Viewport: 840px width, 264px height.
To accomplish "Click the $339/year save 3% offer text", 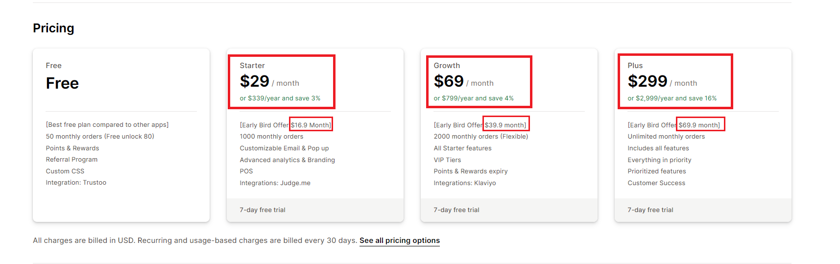I will [x=280, y=98].
